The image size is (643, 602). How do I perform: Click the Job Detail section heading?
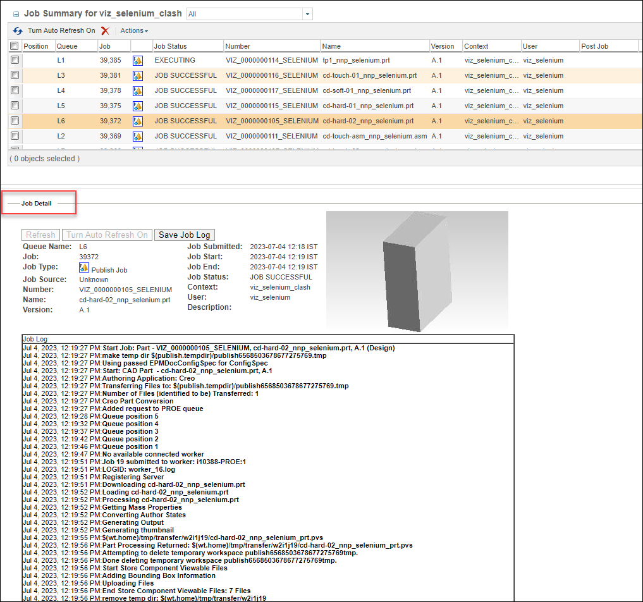pos(37,204)
